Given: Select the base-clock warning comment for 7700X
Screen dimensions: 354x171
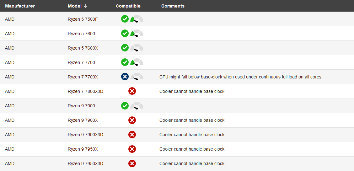Looking at the screenshot, I should pyautogui.click(x=241, y=77).
